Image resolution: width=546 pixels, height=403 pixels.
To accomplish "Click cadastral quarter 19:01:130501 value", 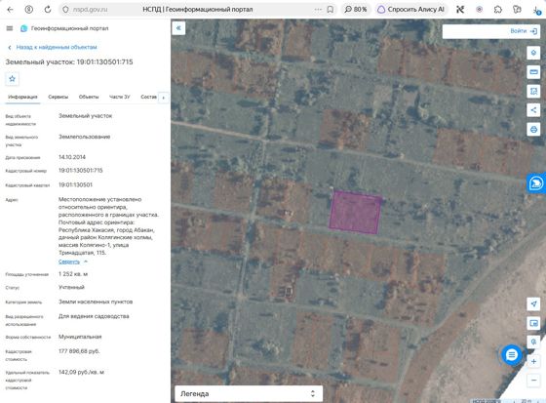I will [75, 184].
